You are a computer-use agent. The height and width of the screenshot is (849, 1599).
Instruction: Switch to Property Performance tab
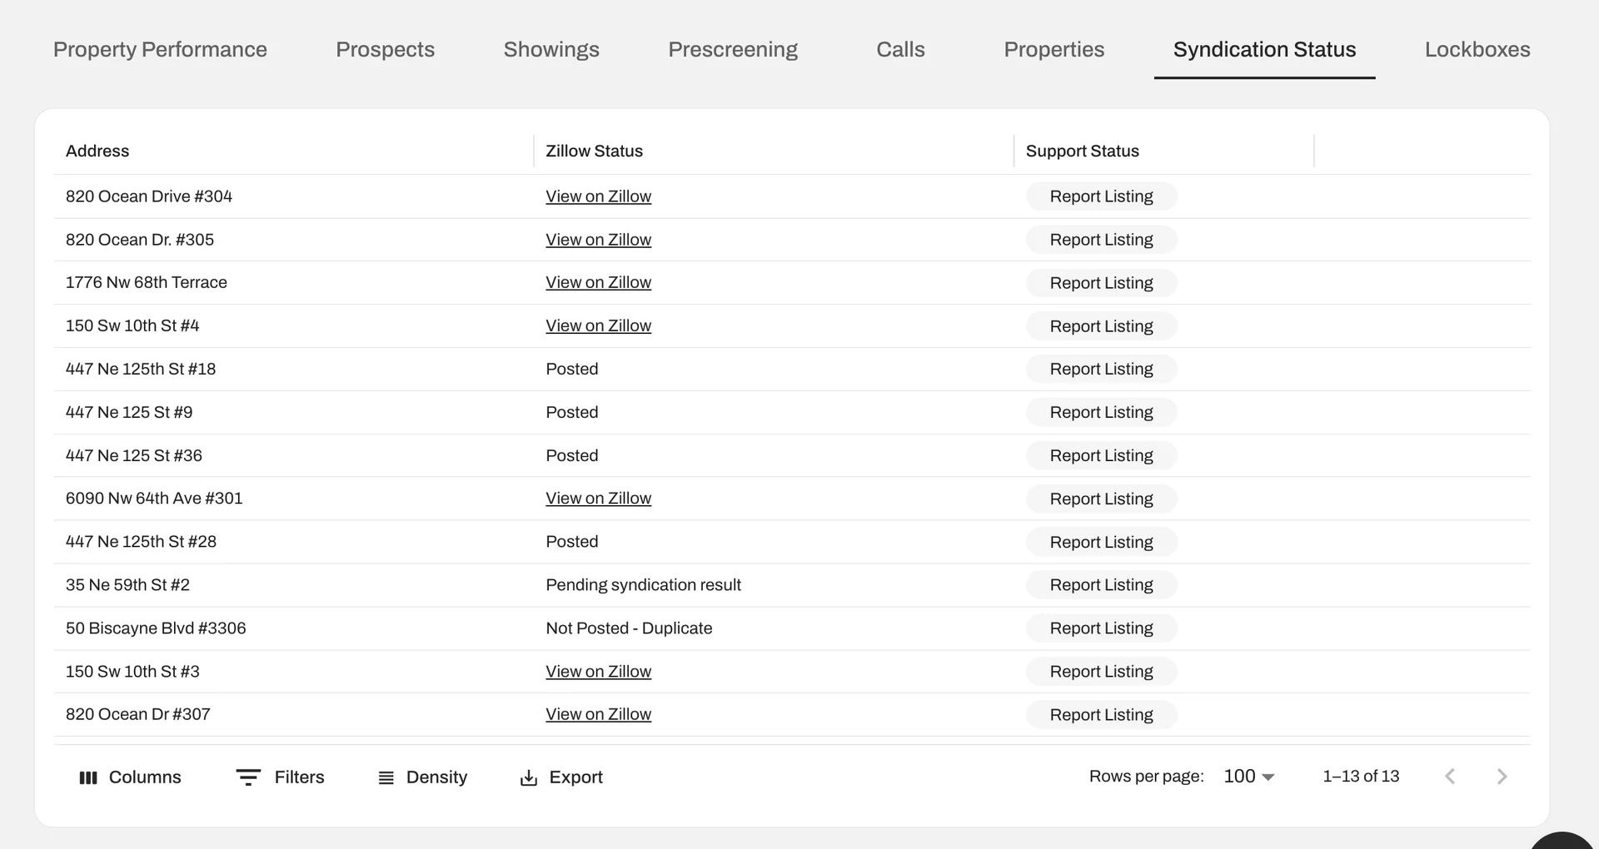tap(160, 49)
